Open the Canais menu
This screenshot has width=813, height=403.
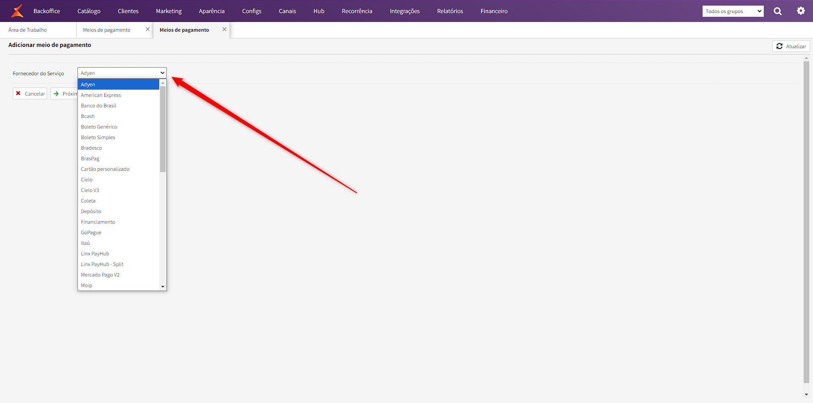(x=288, y=11)
